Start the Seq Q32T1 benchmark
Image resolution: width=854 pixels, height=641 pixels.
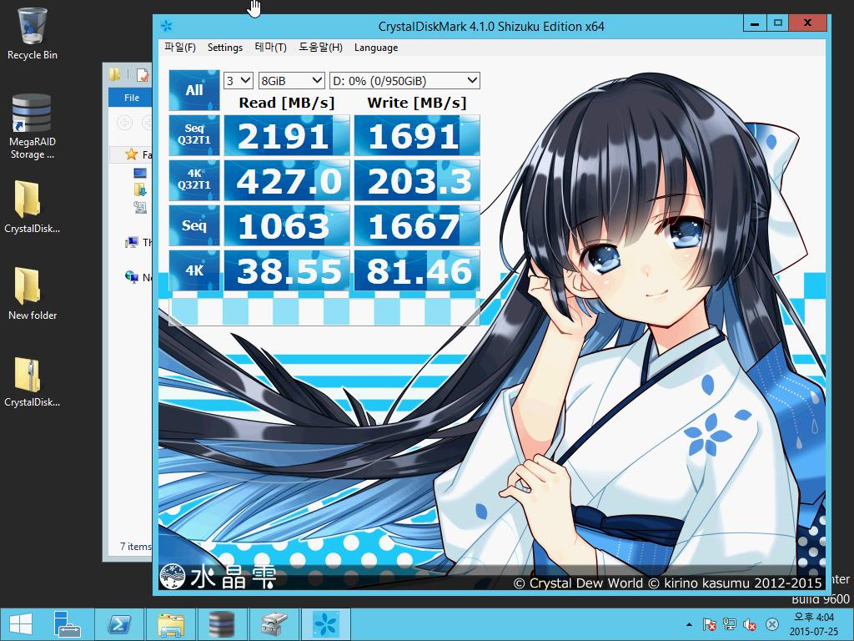[x=193, y=135]
